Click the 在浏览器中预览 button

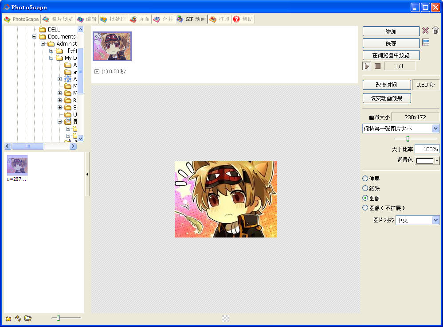[x=391, y=55]
